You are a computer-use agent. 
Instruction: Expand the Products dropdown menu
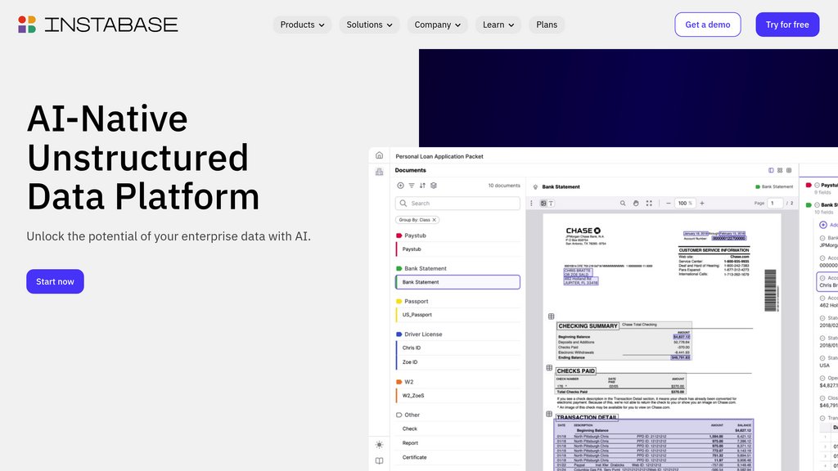pos(302,25)
